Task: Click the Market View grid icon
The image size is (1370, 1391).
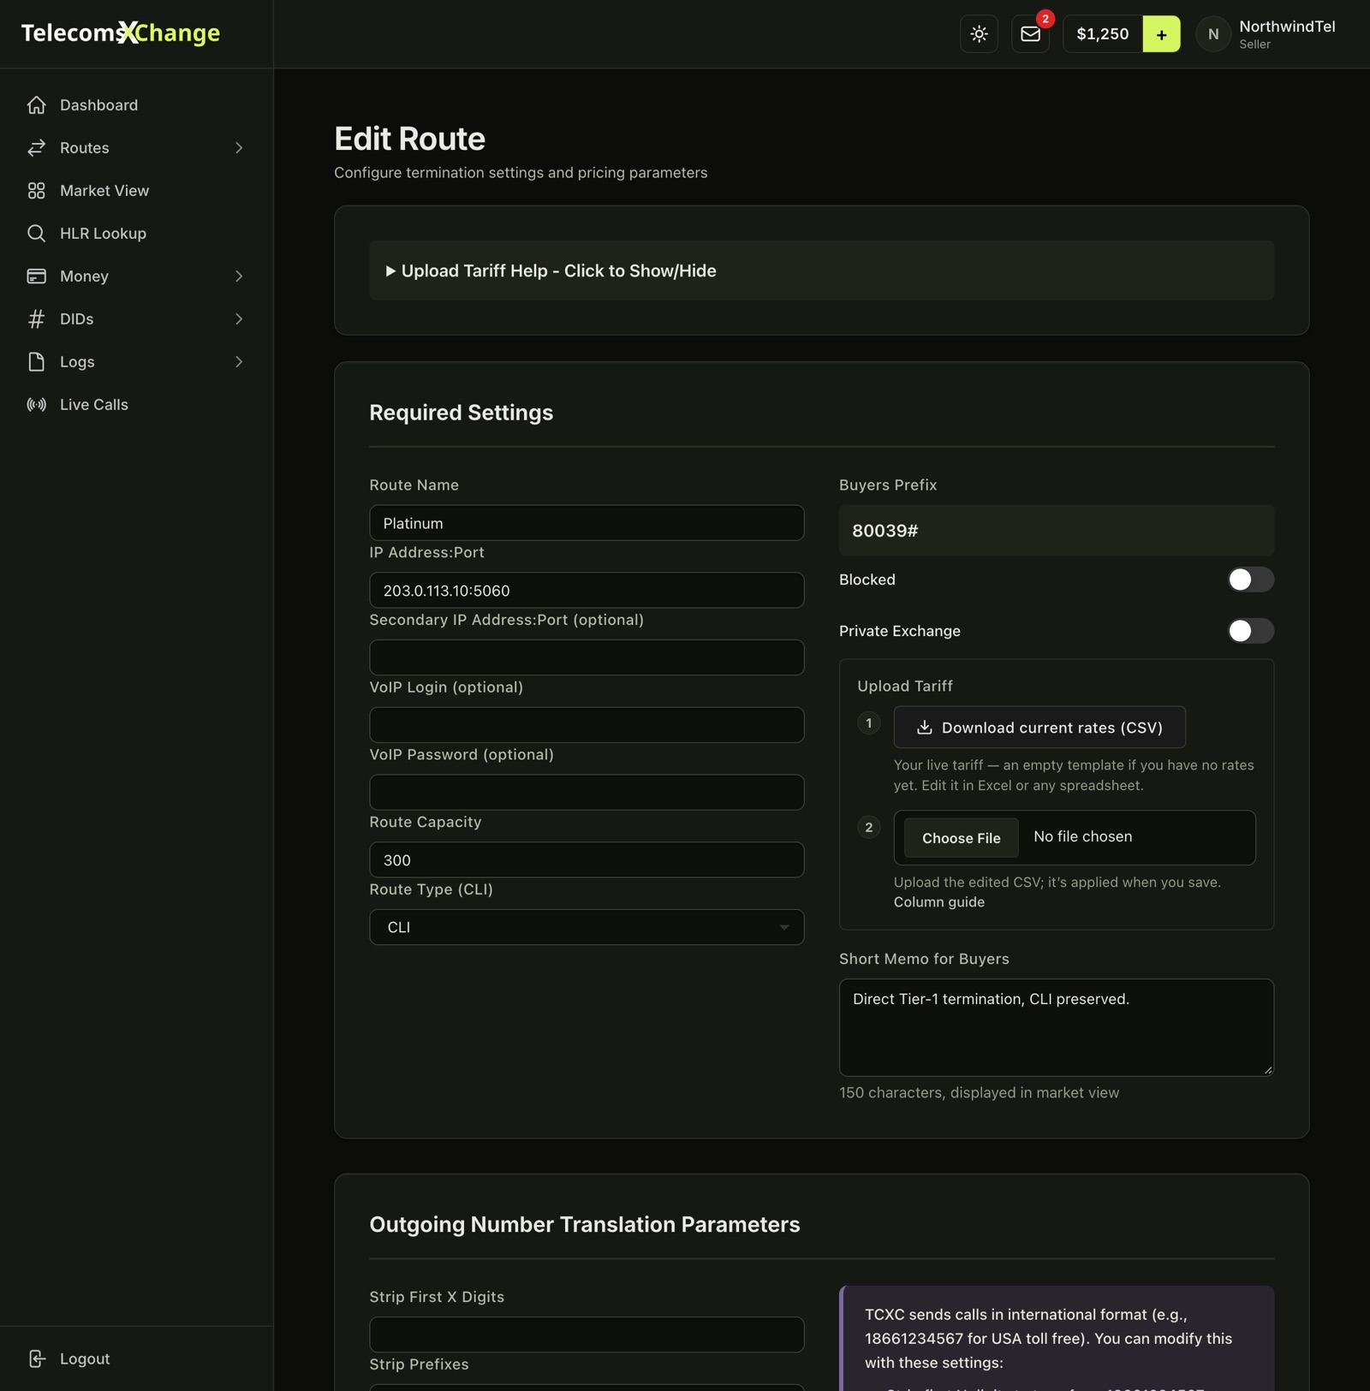Action: [36, 190]
